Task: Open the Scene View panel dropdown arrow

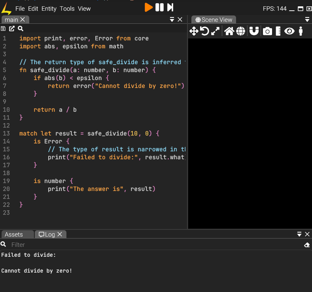Action: (307, 19)
